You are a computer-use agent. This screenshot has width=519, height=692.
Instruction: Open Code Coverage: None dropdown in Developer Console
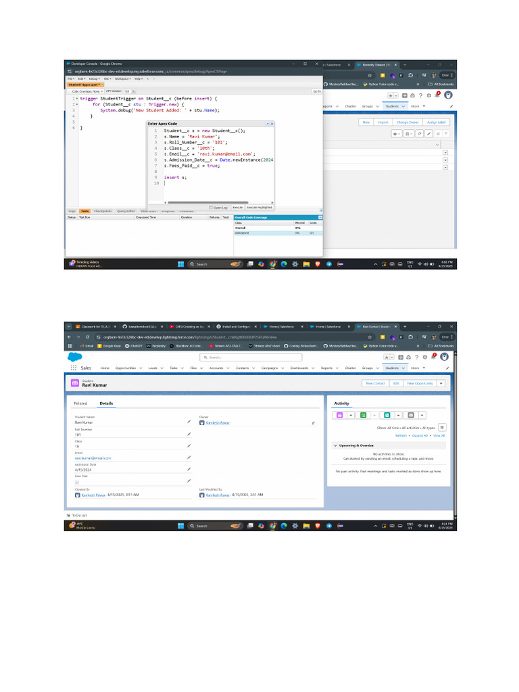tap(87, 91)
